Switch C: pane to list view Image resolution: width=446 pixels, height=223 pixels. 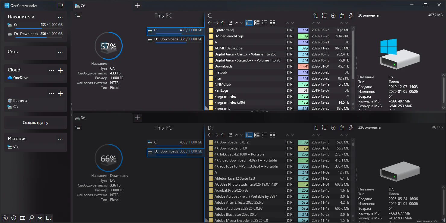(x=249, y=23)
